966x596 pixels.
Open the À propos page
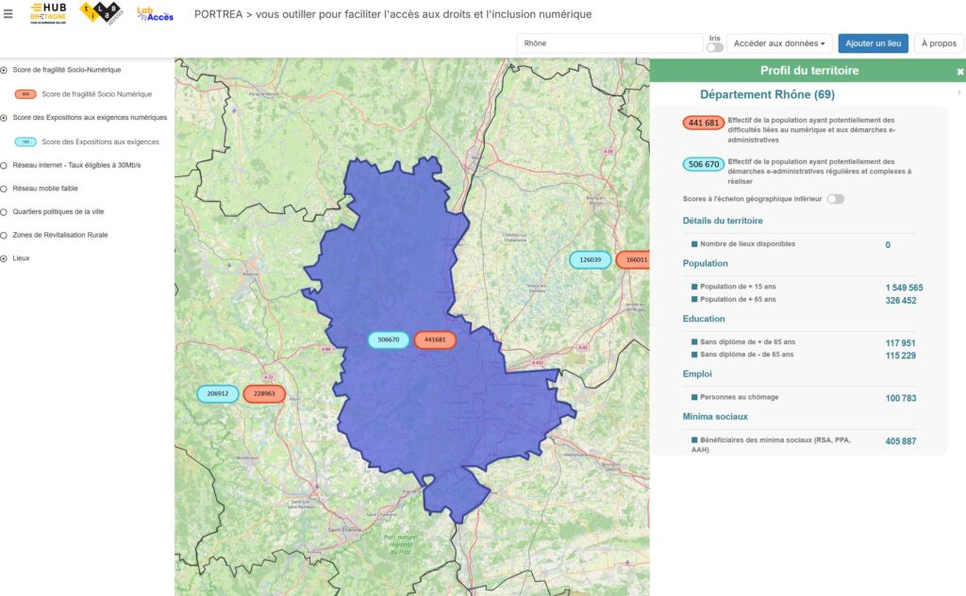[x=939, y=43]
